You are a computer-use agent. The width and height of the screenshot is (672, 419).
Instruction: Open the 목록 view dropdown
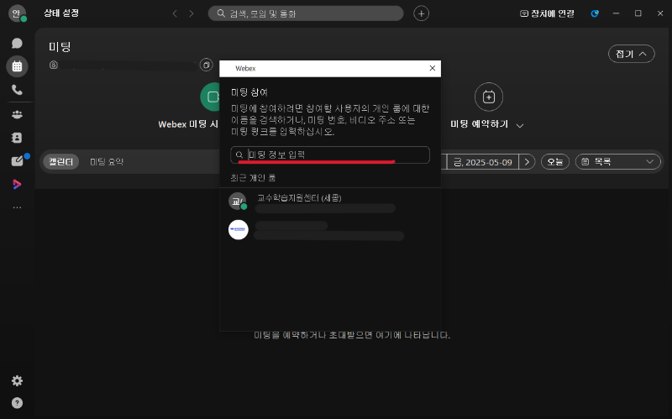click(617, 161)
